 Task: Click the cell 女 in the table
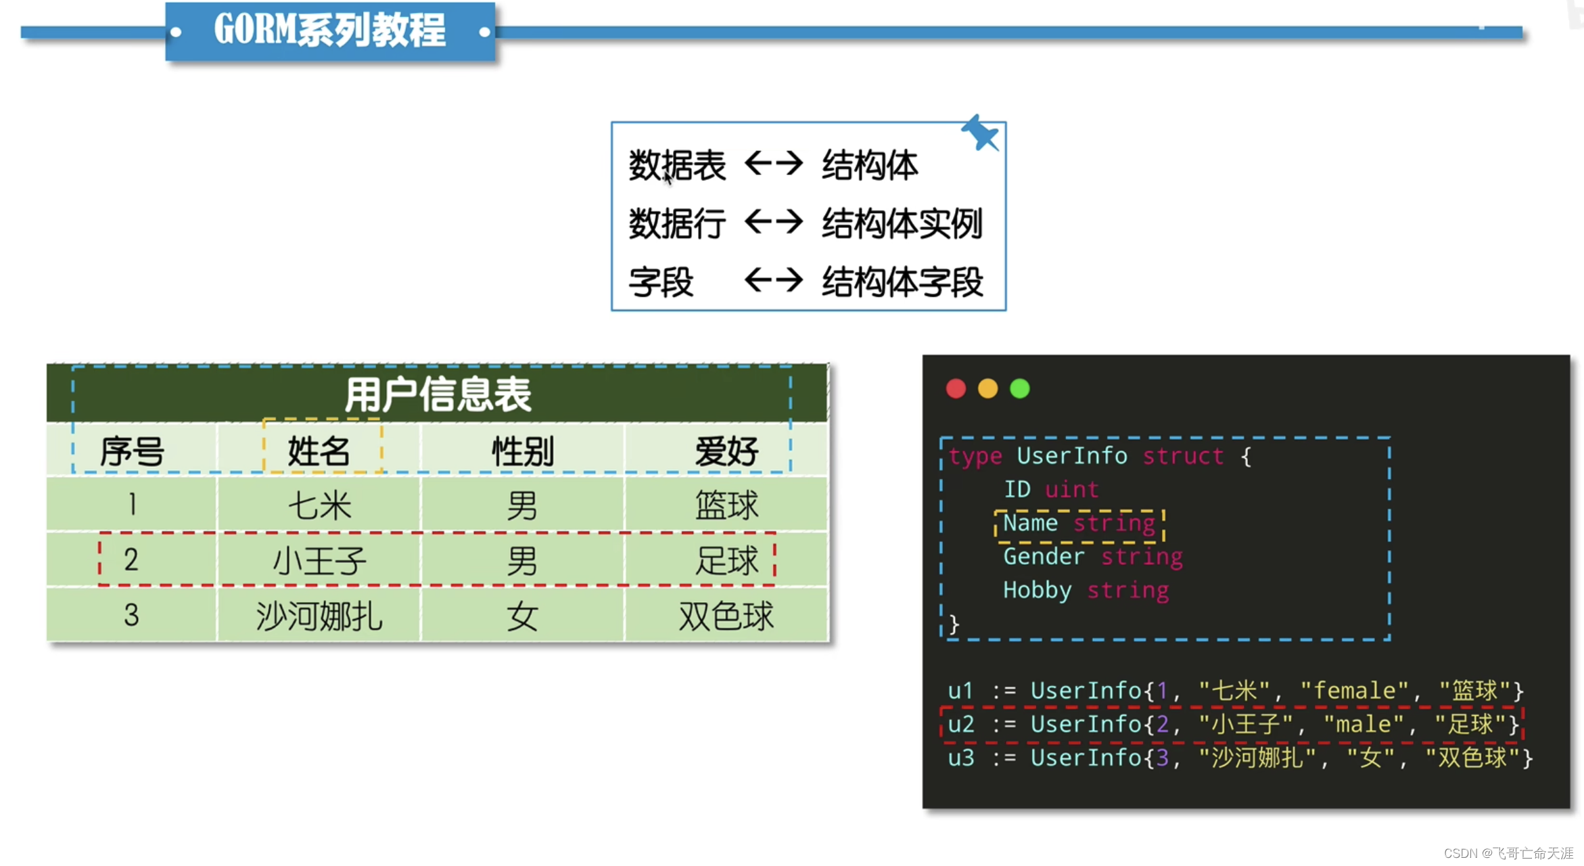522,616
